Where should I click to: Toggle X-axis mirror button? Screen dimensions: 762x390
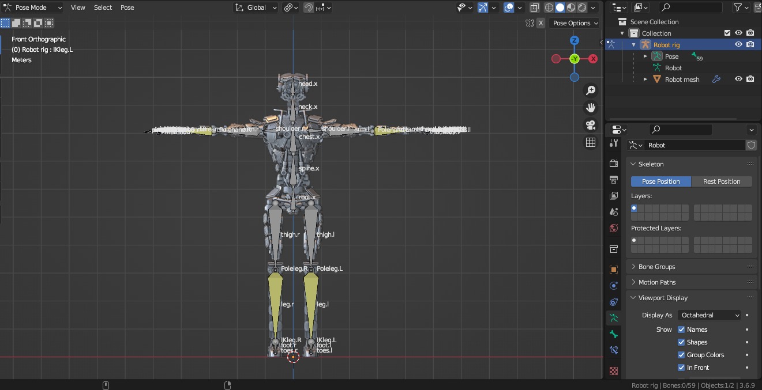click(540, 23)
